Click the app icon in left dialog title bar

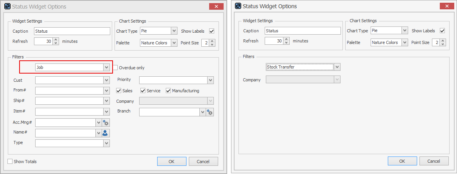(7, 6)
